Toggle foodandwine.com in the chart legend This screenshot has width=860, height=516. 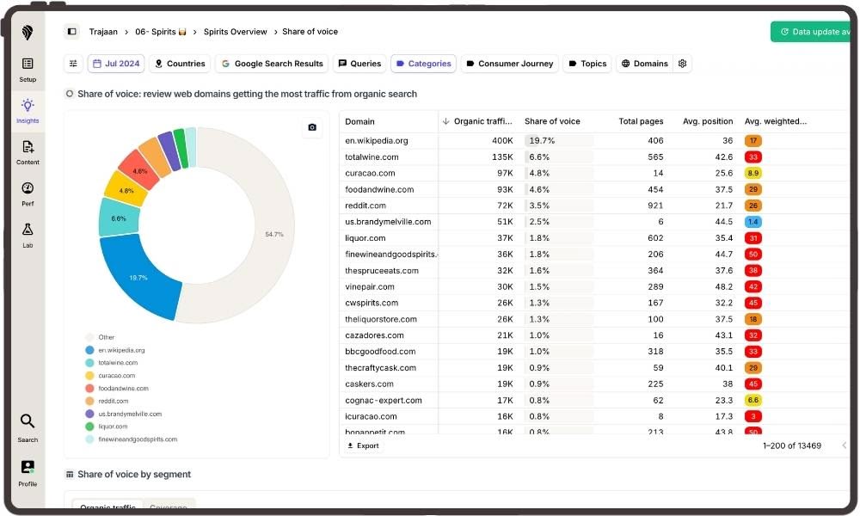[117, 388]
